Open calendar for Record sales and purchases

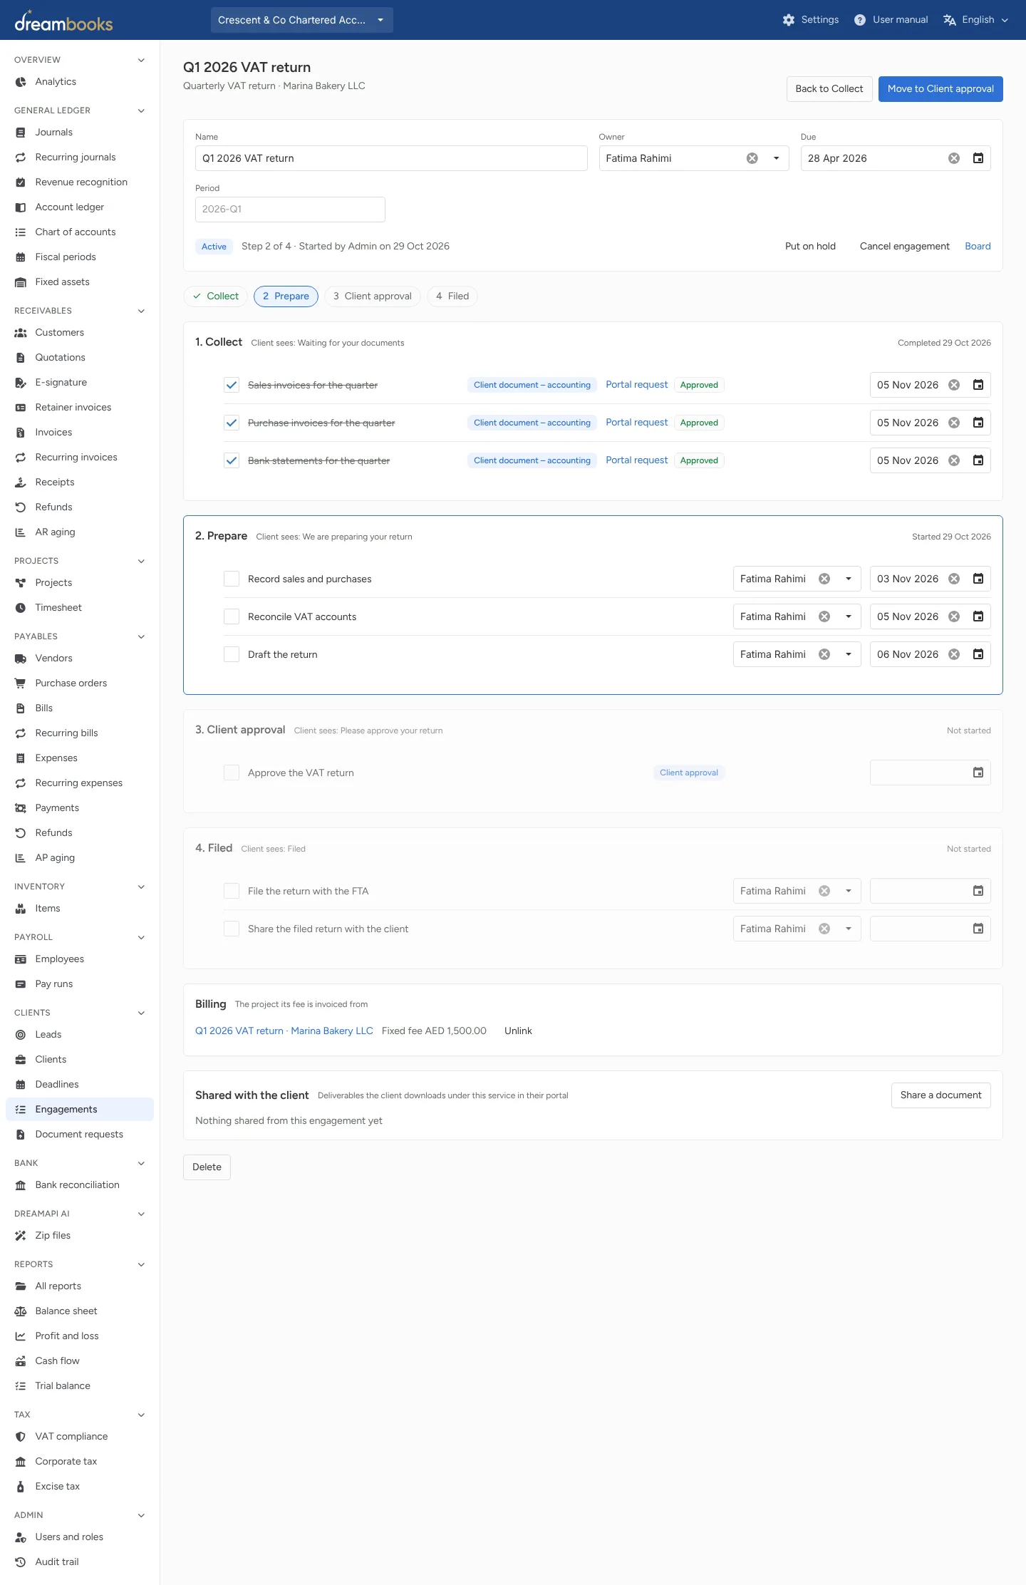[x=978, y=579]
